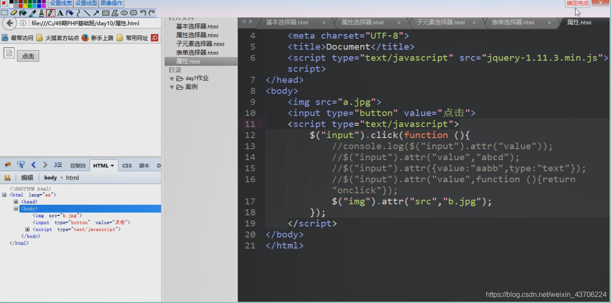Click the 编辑 button in Firebug
This screenshot has height=303, width=611.
pyautogui.click(x=27, y=178)
